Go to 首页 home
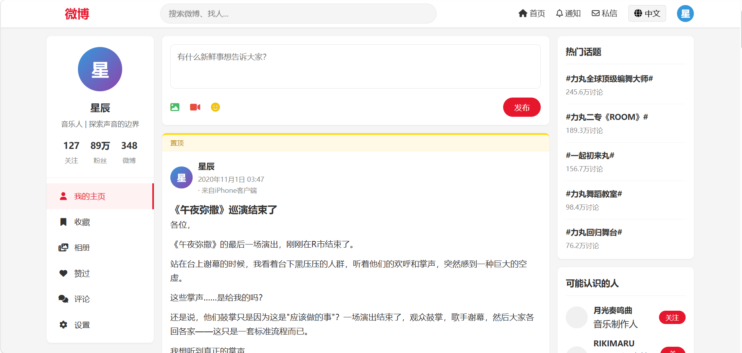Screen dimensions: 742x353 tap(532, 14)
